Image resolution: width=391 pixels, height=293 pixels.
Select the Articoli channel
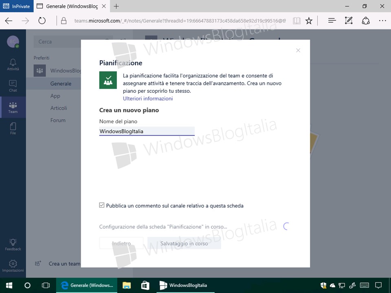pyautogui.click(x=59, y=108)
